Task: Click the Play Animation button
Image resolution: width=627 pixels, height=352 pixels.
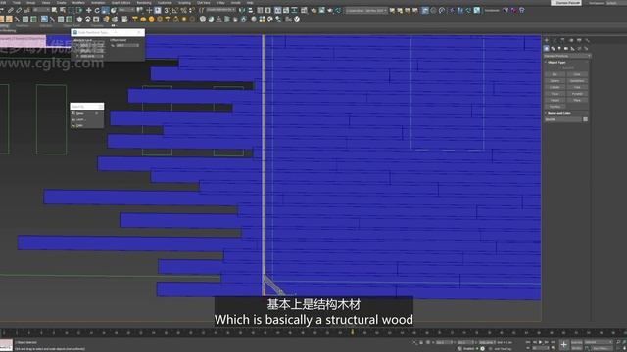Action: (x=540, y=342)
